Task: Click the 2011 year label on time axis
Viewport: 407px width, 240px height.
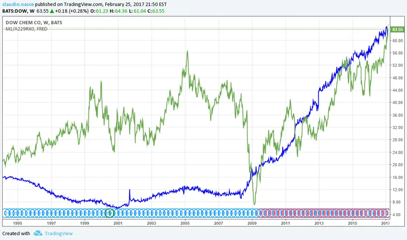Action: click(286, 223)
